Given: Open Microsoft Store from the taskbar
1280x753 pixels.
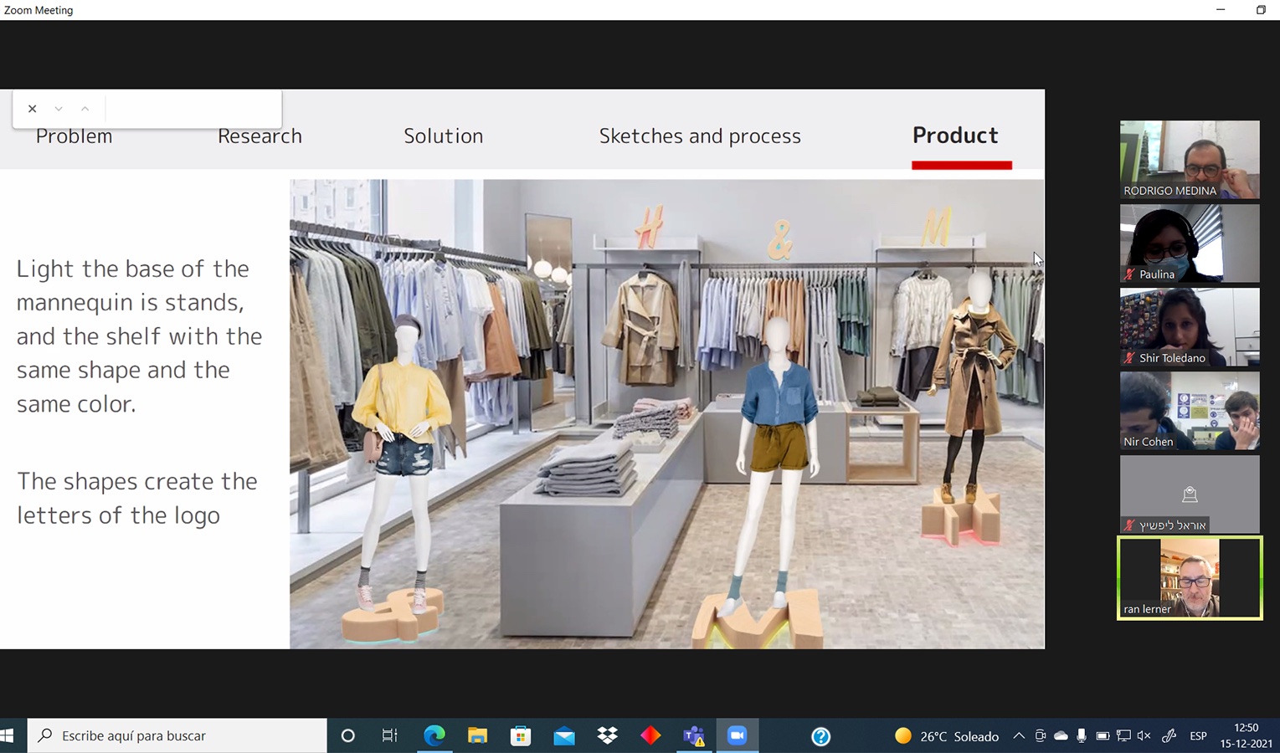Looking at the screenshot, I should 521,735.
